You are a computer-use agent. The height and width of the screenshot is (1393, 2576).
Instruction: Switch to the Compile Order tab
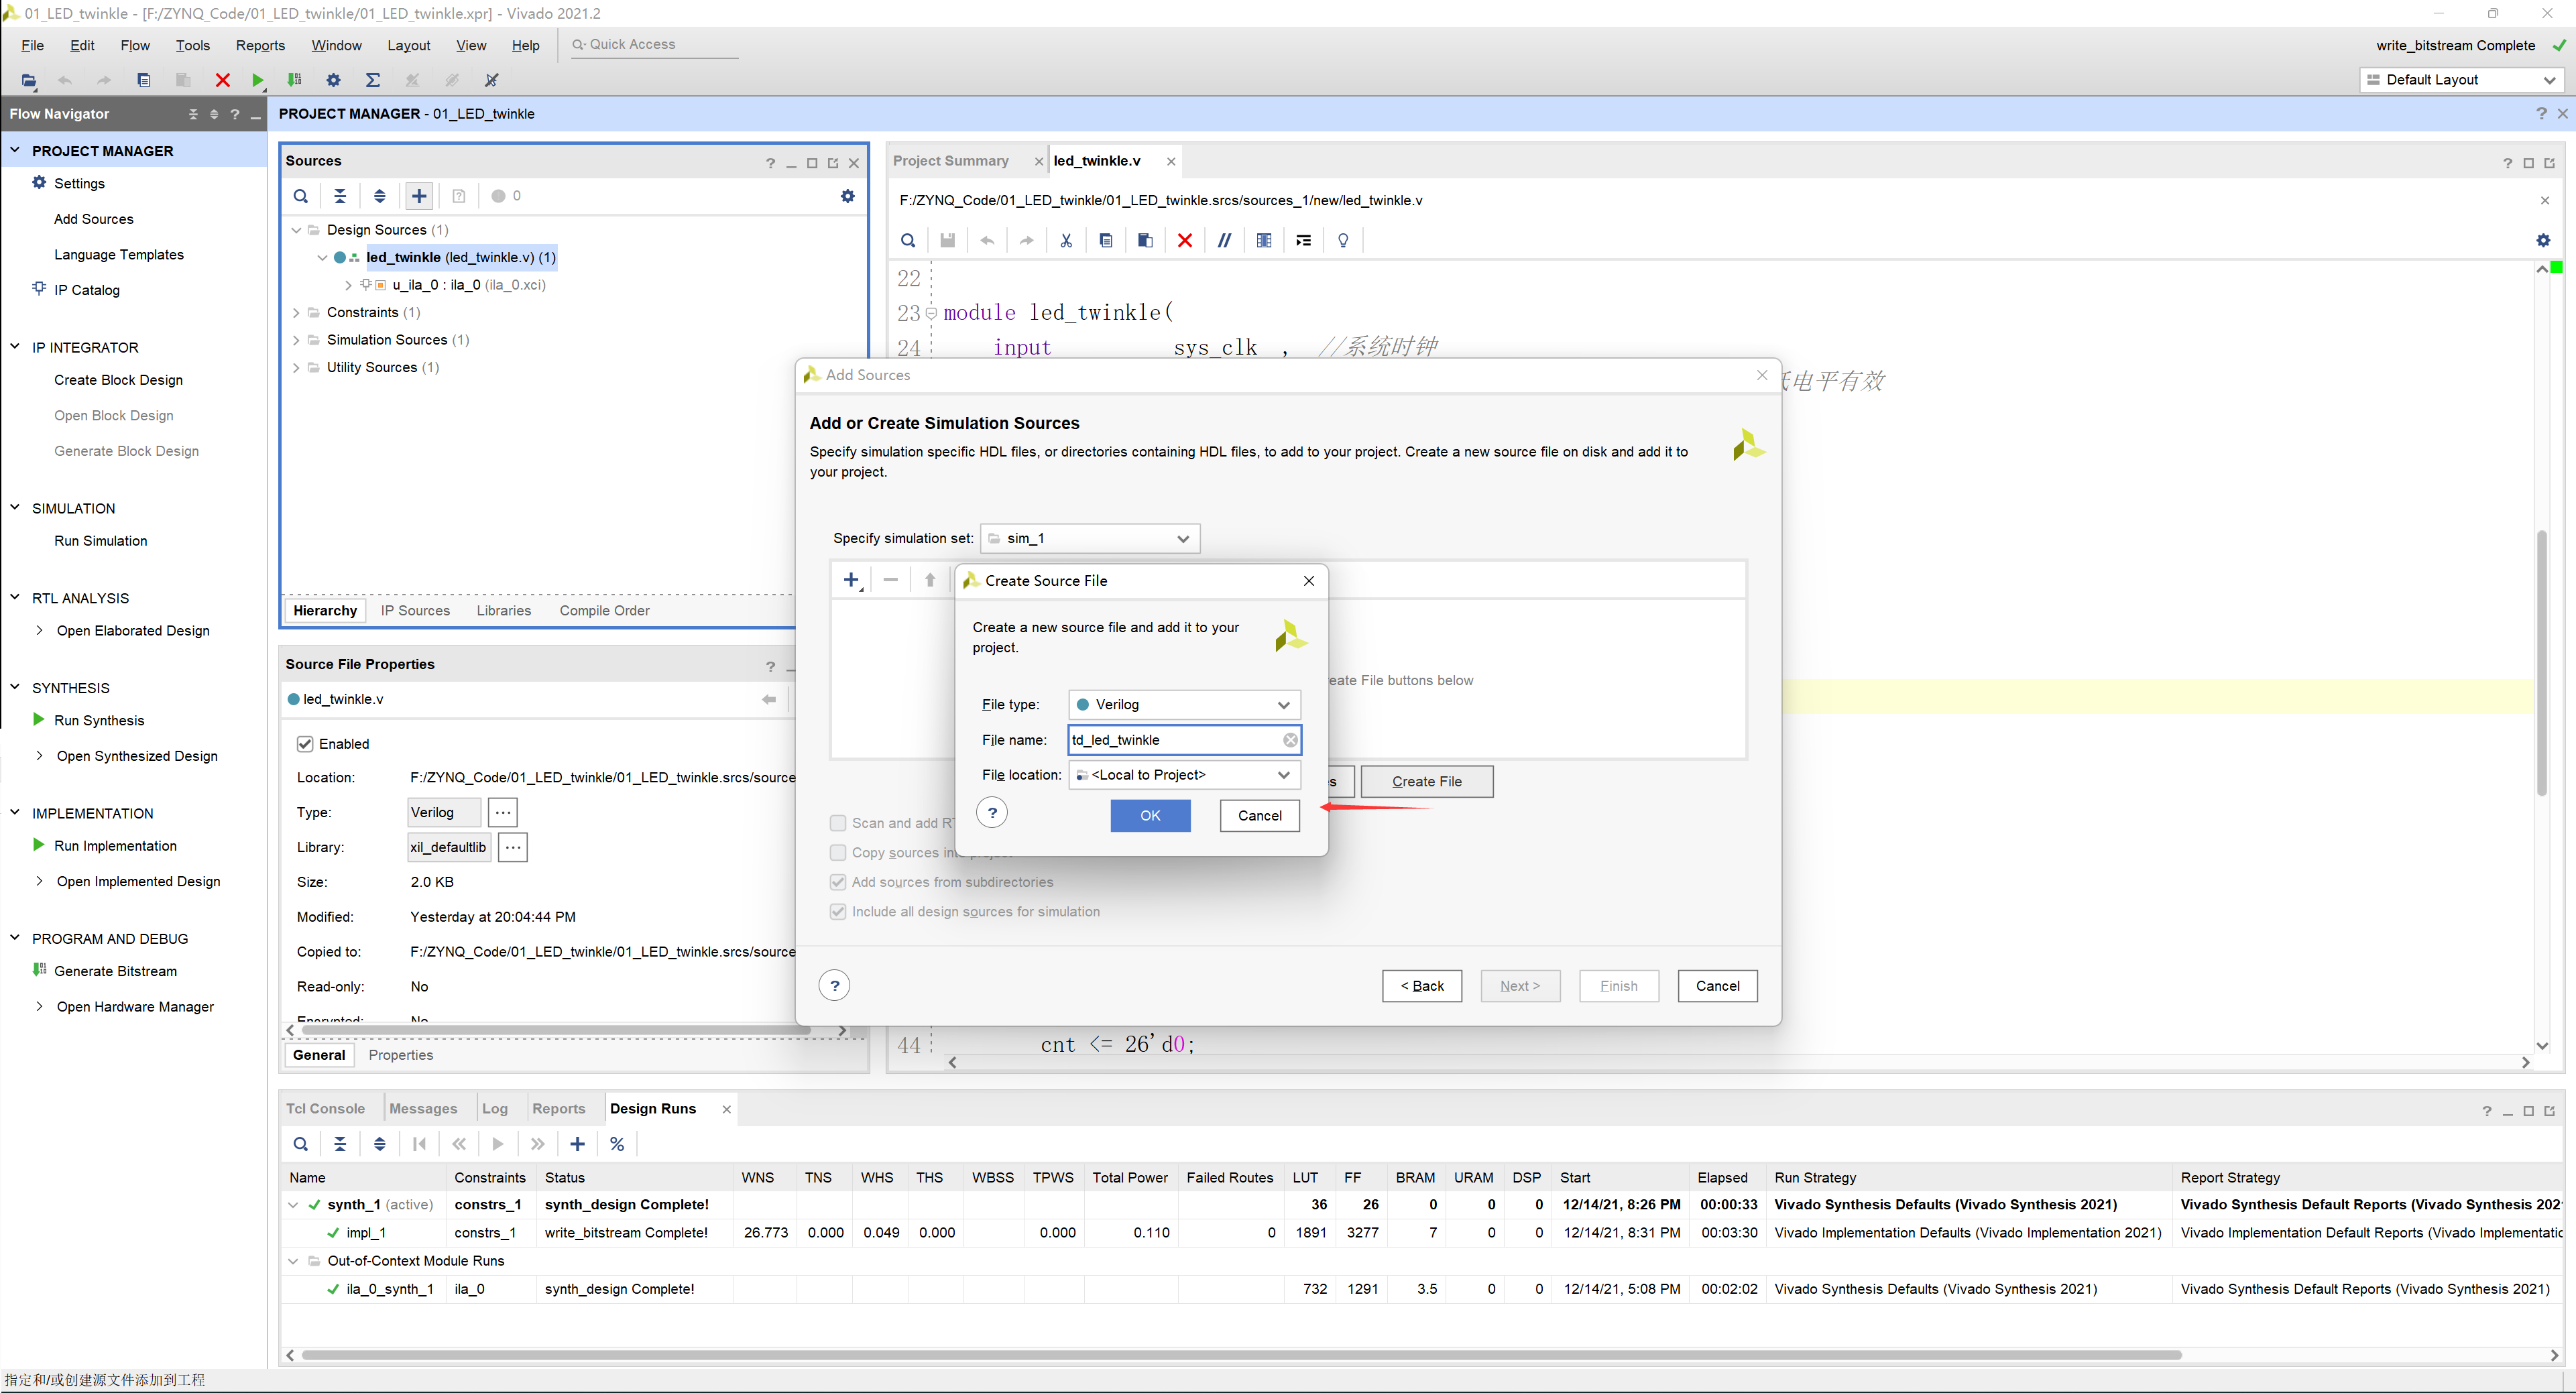pyautogui.click(x=604, y=611)
